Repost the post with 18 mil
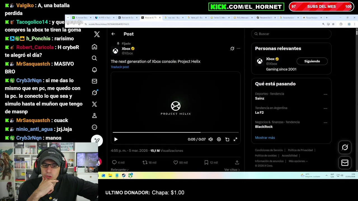This screenshot has width=358, height=201. pos(150,162)
